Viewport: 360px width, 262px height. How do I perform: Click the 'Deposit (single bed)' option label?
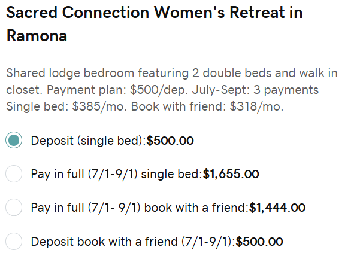(x=89, y=141)
